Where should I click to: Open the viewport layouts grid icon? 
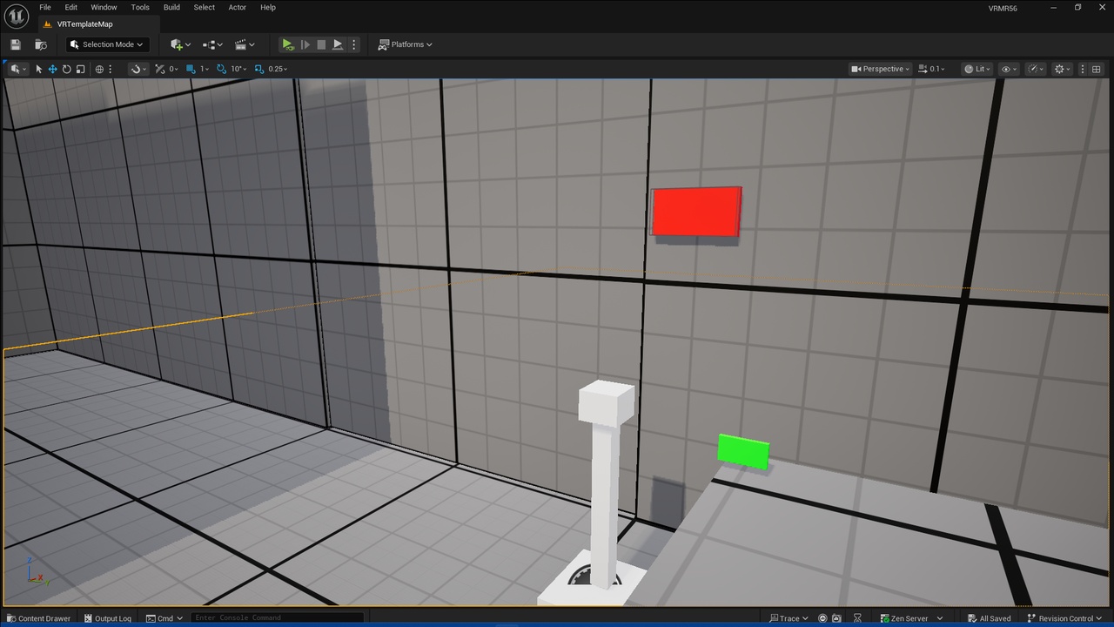(x=1097, y=69)
